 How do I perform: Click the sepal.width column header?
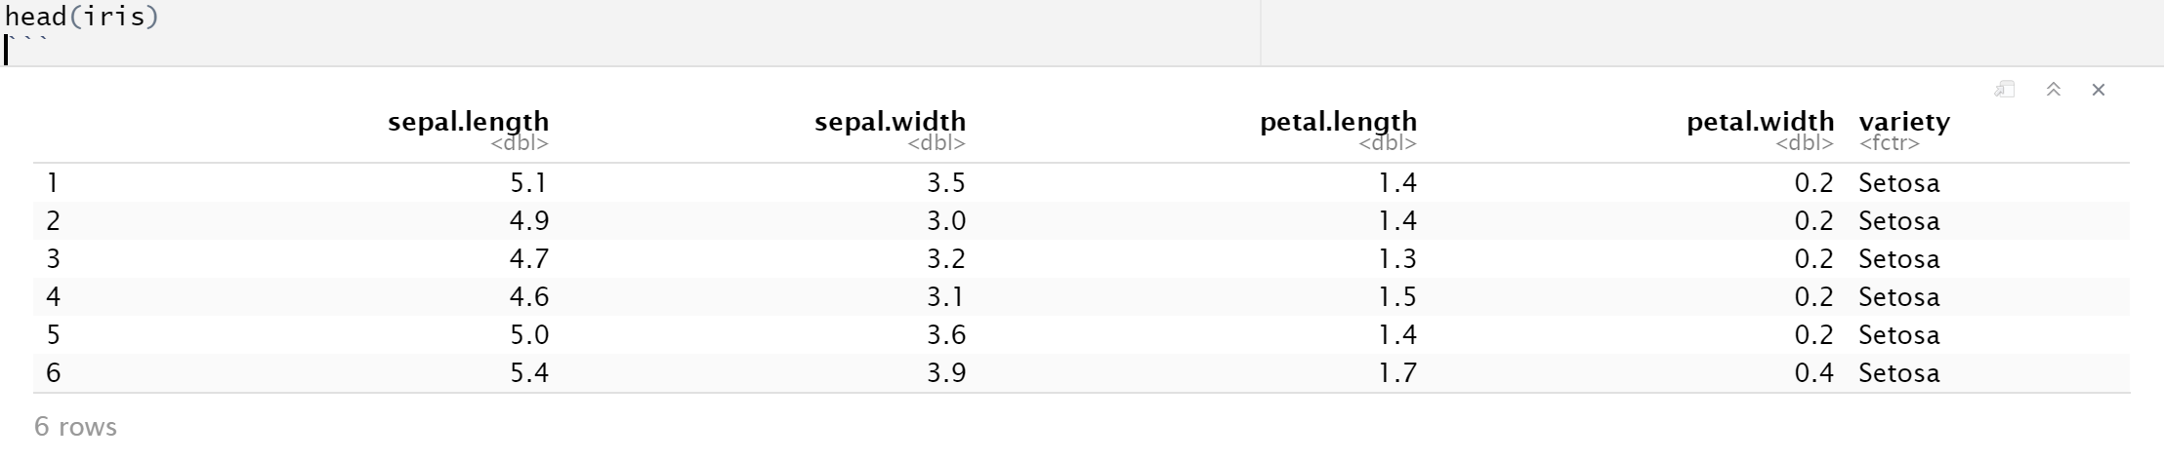[x=891, y=122]
